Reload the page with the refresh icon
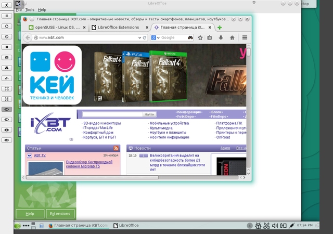 [145, 37]
